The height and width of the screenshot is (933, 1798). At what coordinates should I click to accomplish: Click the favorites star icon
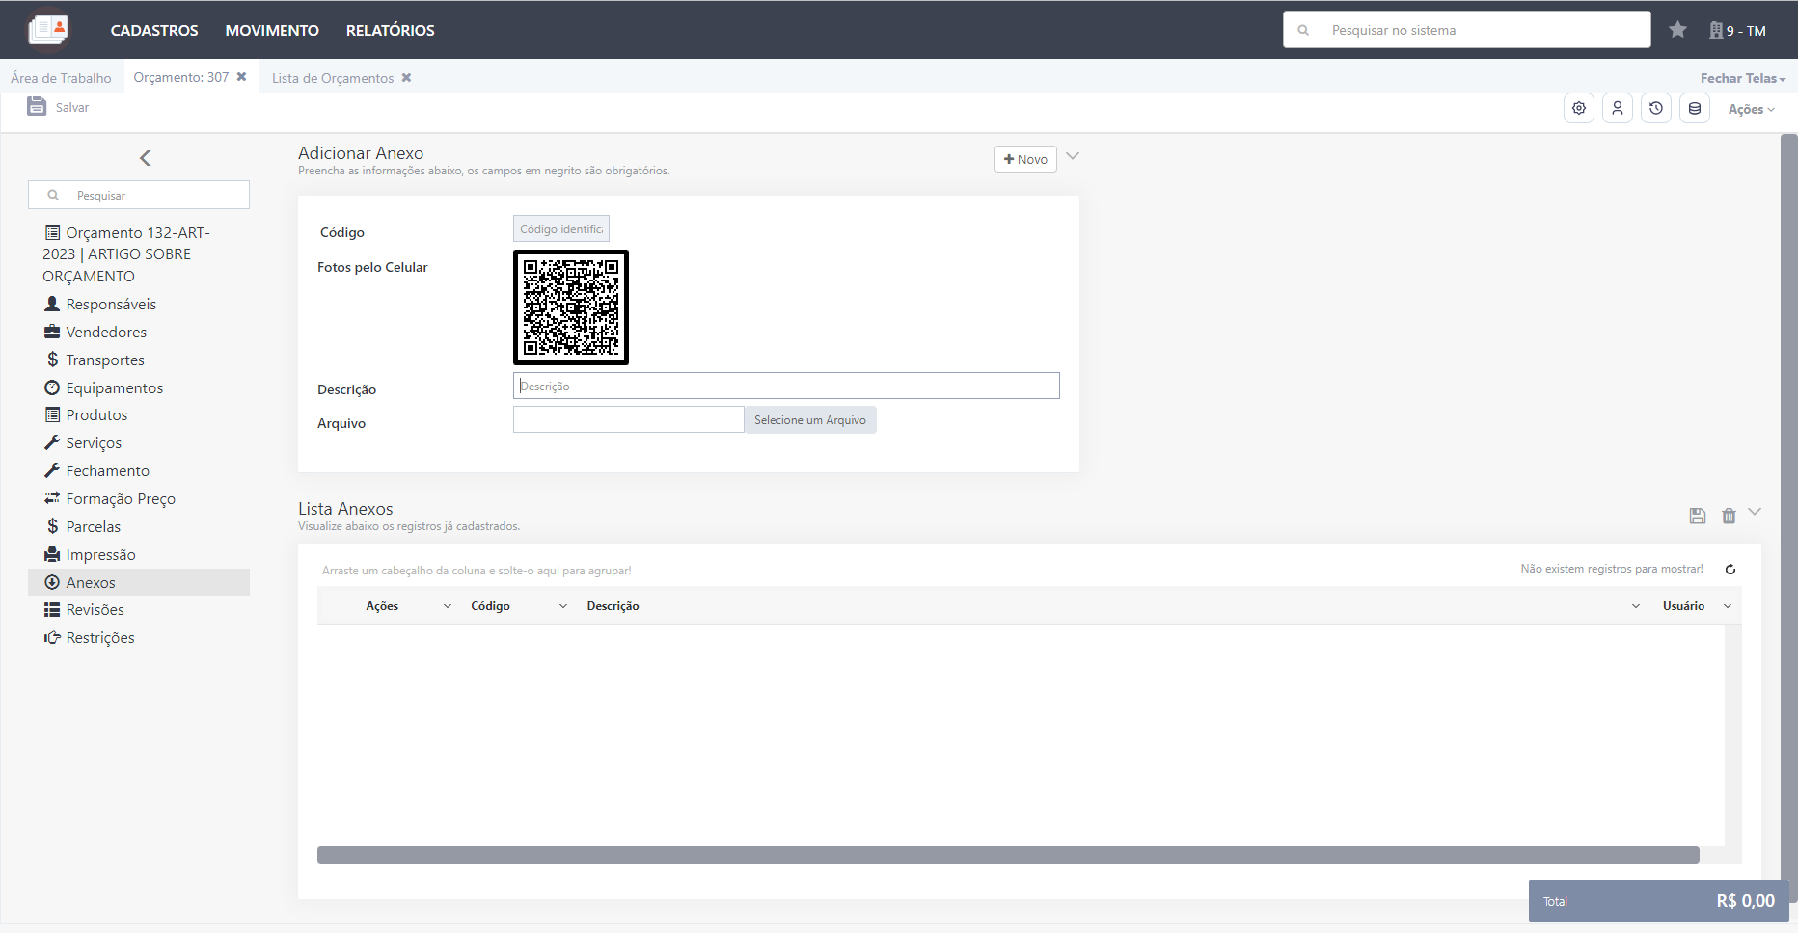[x=1678, y=30]
